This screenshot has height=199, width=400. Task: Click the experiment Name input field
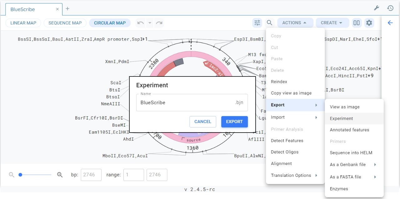[192, 103]
